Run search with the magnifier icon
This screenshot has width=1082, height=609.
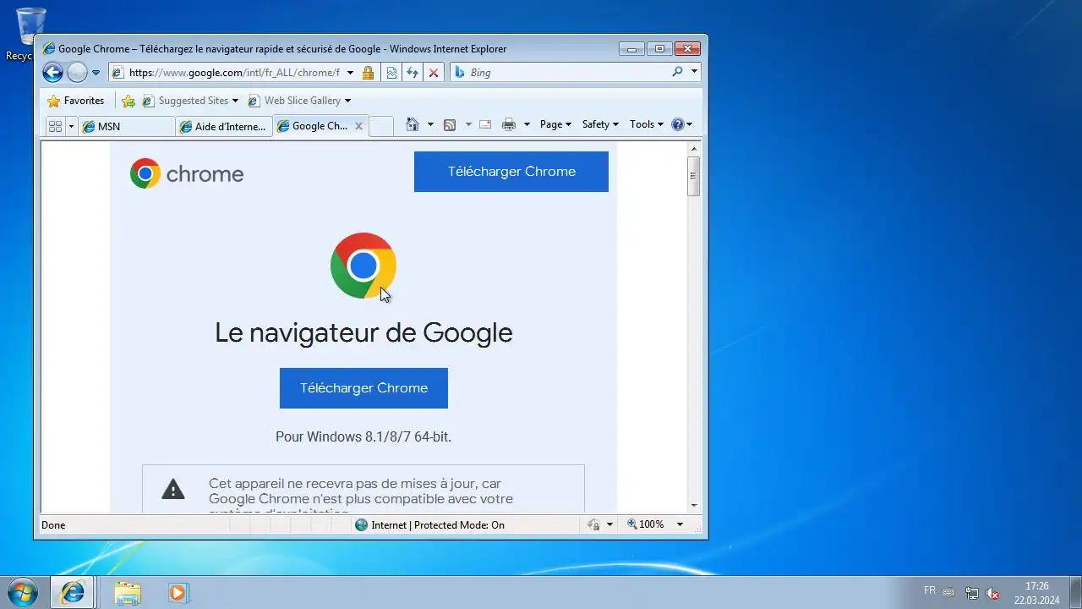click(677, 72)
